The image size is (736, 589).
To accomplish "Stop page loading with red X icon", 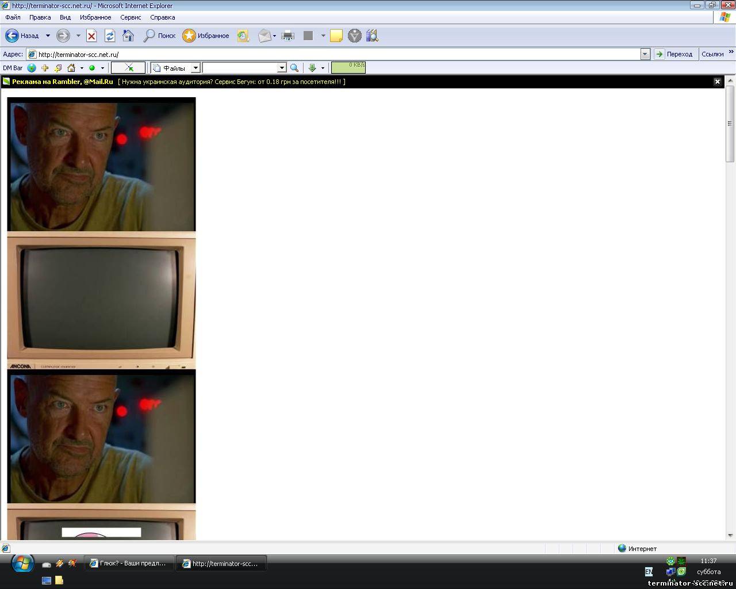I will 91,36.
